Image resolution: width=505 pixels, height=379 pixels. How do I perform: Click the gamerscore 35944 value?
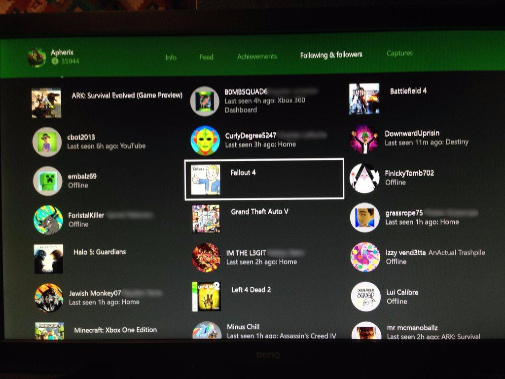(x=70, y=61)
